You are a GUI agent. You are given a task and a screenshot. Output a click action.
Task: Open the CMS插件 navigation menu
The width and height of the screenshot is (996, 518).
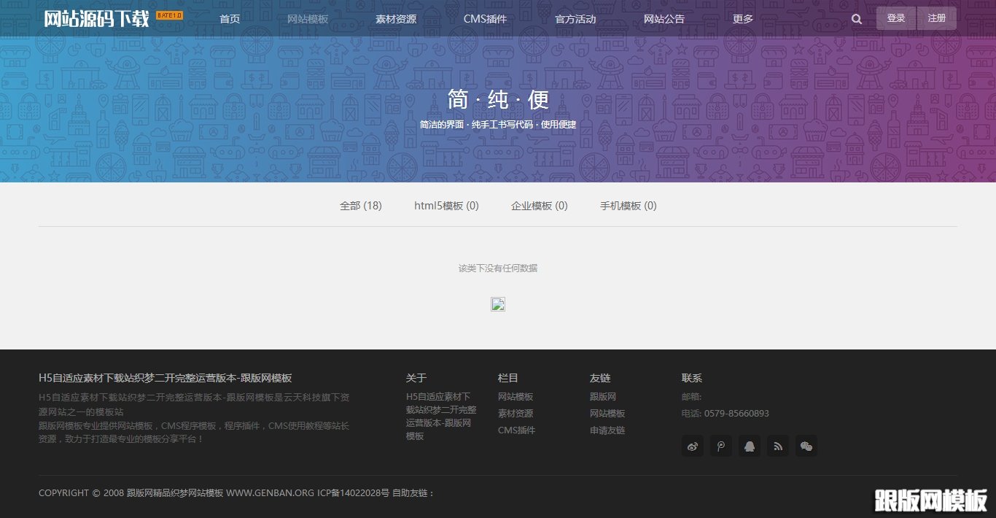pos(485,18)
